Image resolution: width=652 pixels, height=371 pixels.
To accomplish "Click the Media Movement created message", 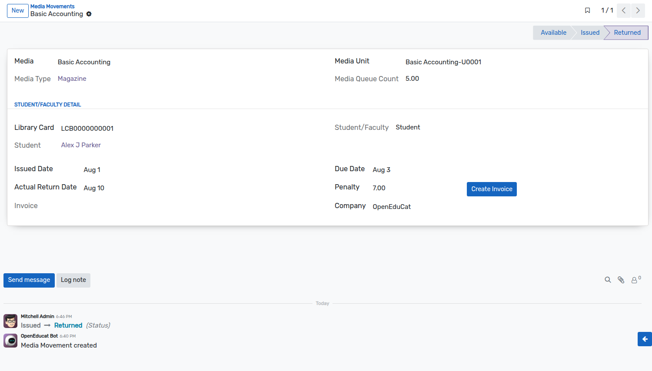I will tap(59, 345).
